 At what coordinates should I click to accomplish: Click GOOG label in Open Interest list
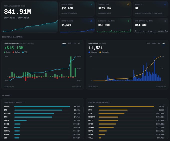(x=6, y=124)
